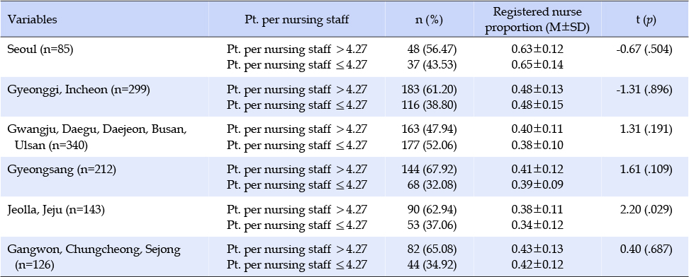Click the Jeolla, Jeju (n=143) label
Screen dimensions: 689x277
(56, 210)
